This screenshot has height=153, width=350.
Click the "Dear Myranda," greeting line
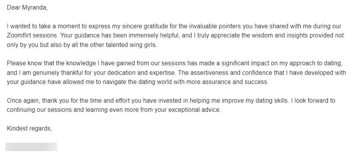27,8
